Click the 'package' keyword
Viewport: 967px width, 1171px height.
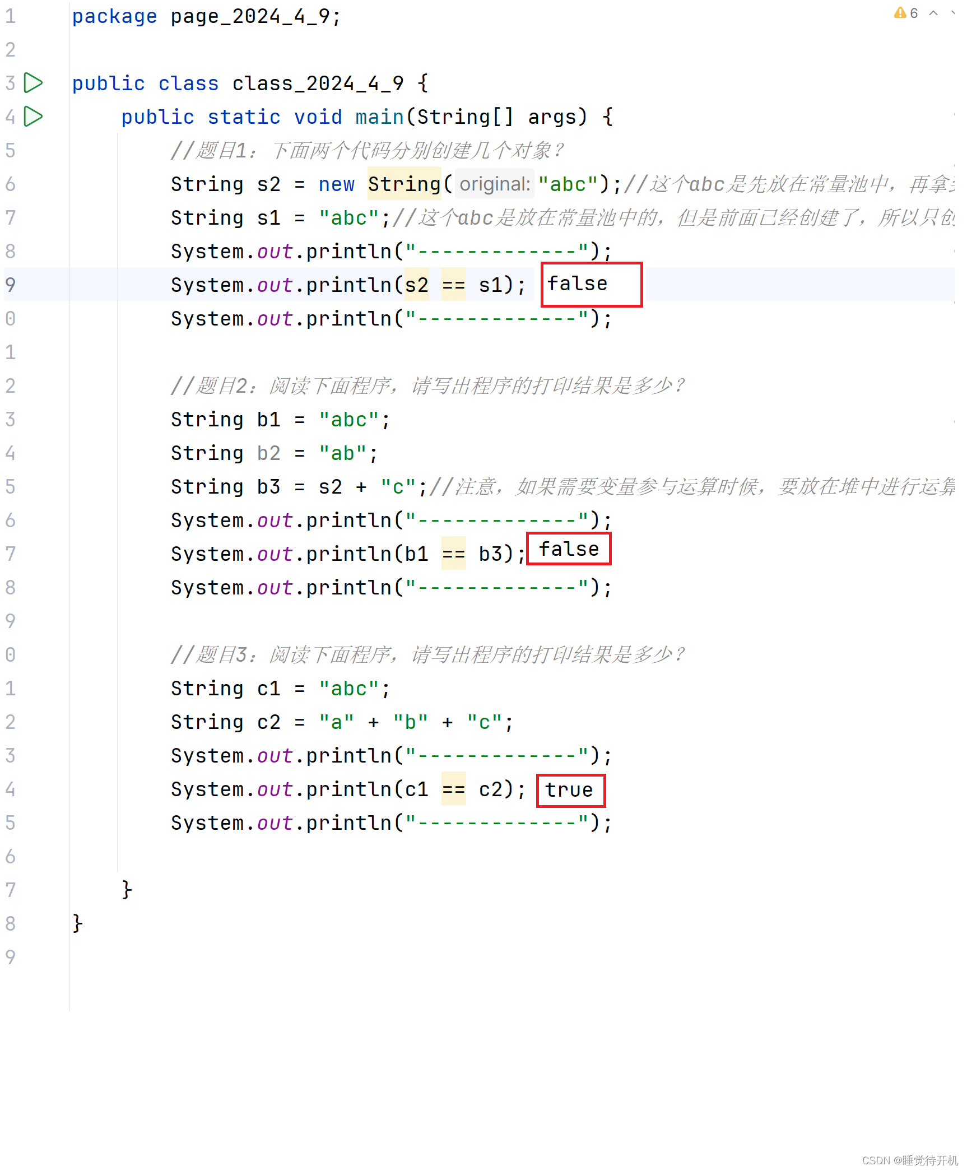114,16
